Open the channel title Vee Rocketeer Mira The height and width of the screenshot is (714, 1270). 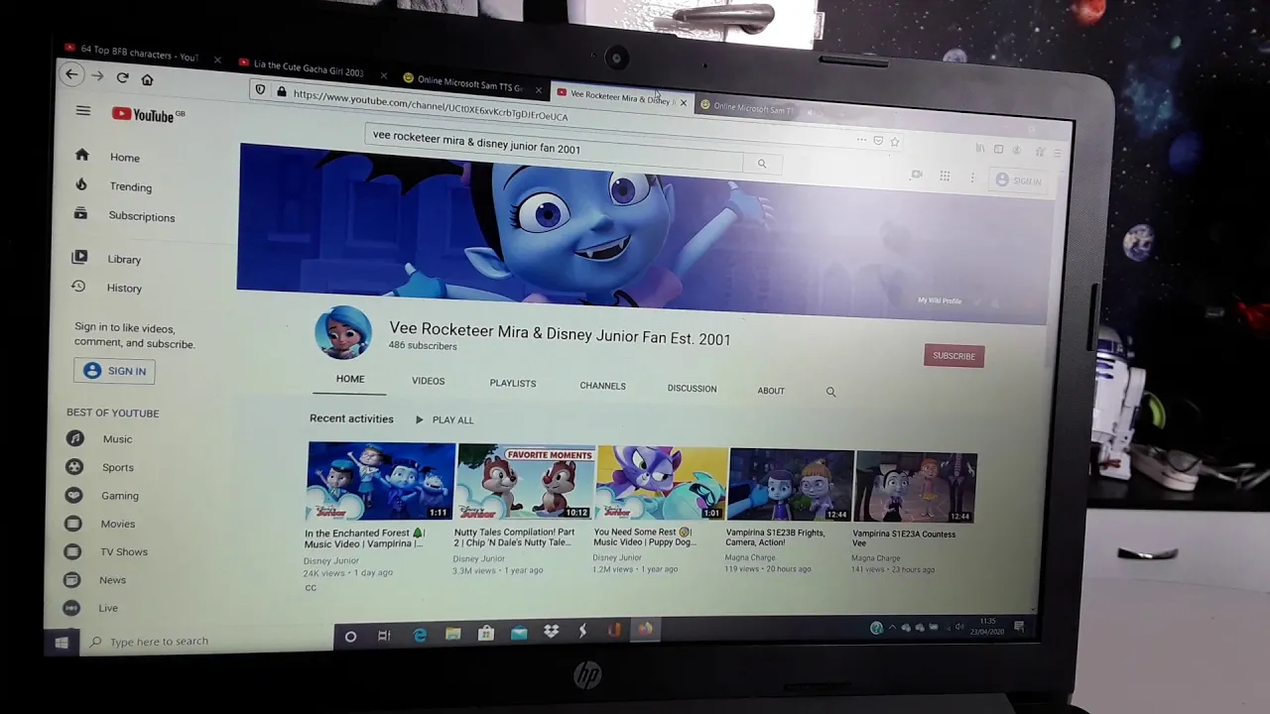[x=560, y=332]
